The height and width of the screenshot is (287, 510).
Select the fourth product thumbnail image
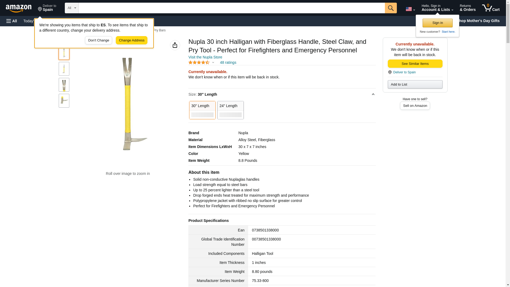point(64,101)
